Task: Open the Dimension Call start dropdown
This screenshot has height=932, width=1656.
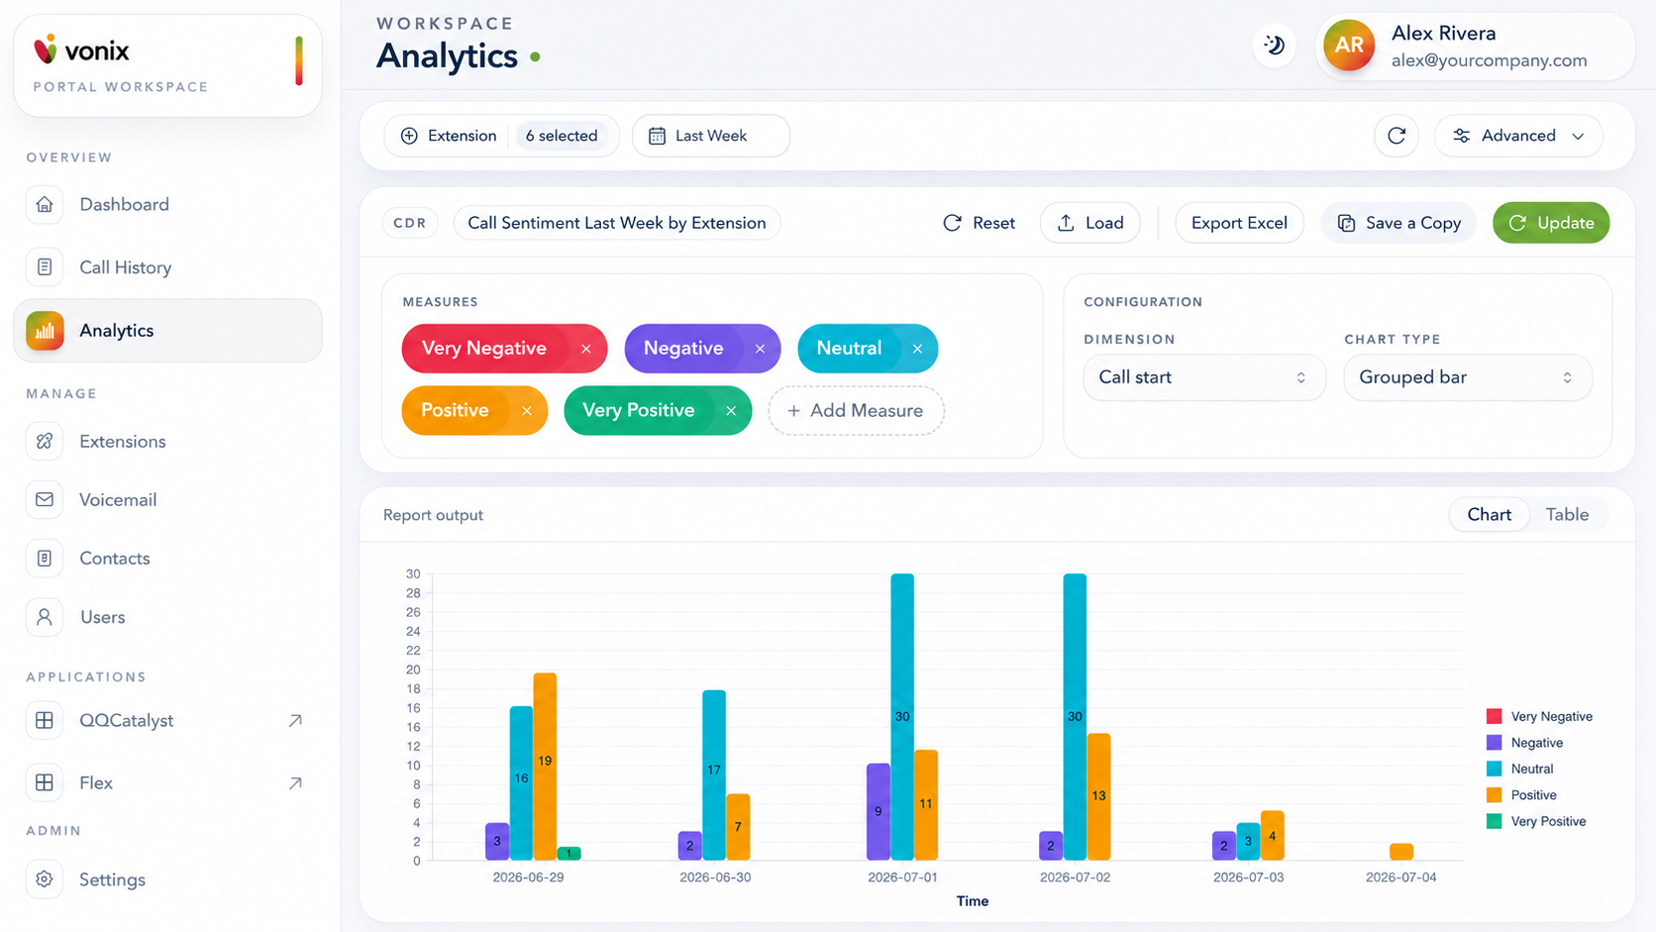Action: point(1203,377)
